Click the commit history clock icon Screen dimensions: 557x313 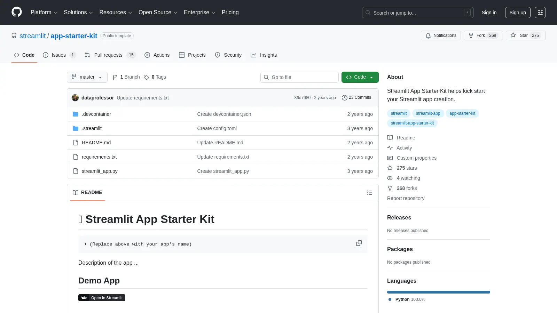(345, 98)
